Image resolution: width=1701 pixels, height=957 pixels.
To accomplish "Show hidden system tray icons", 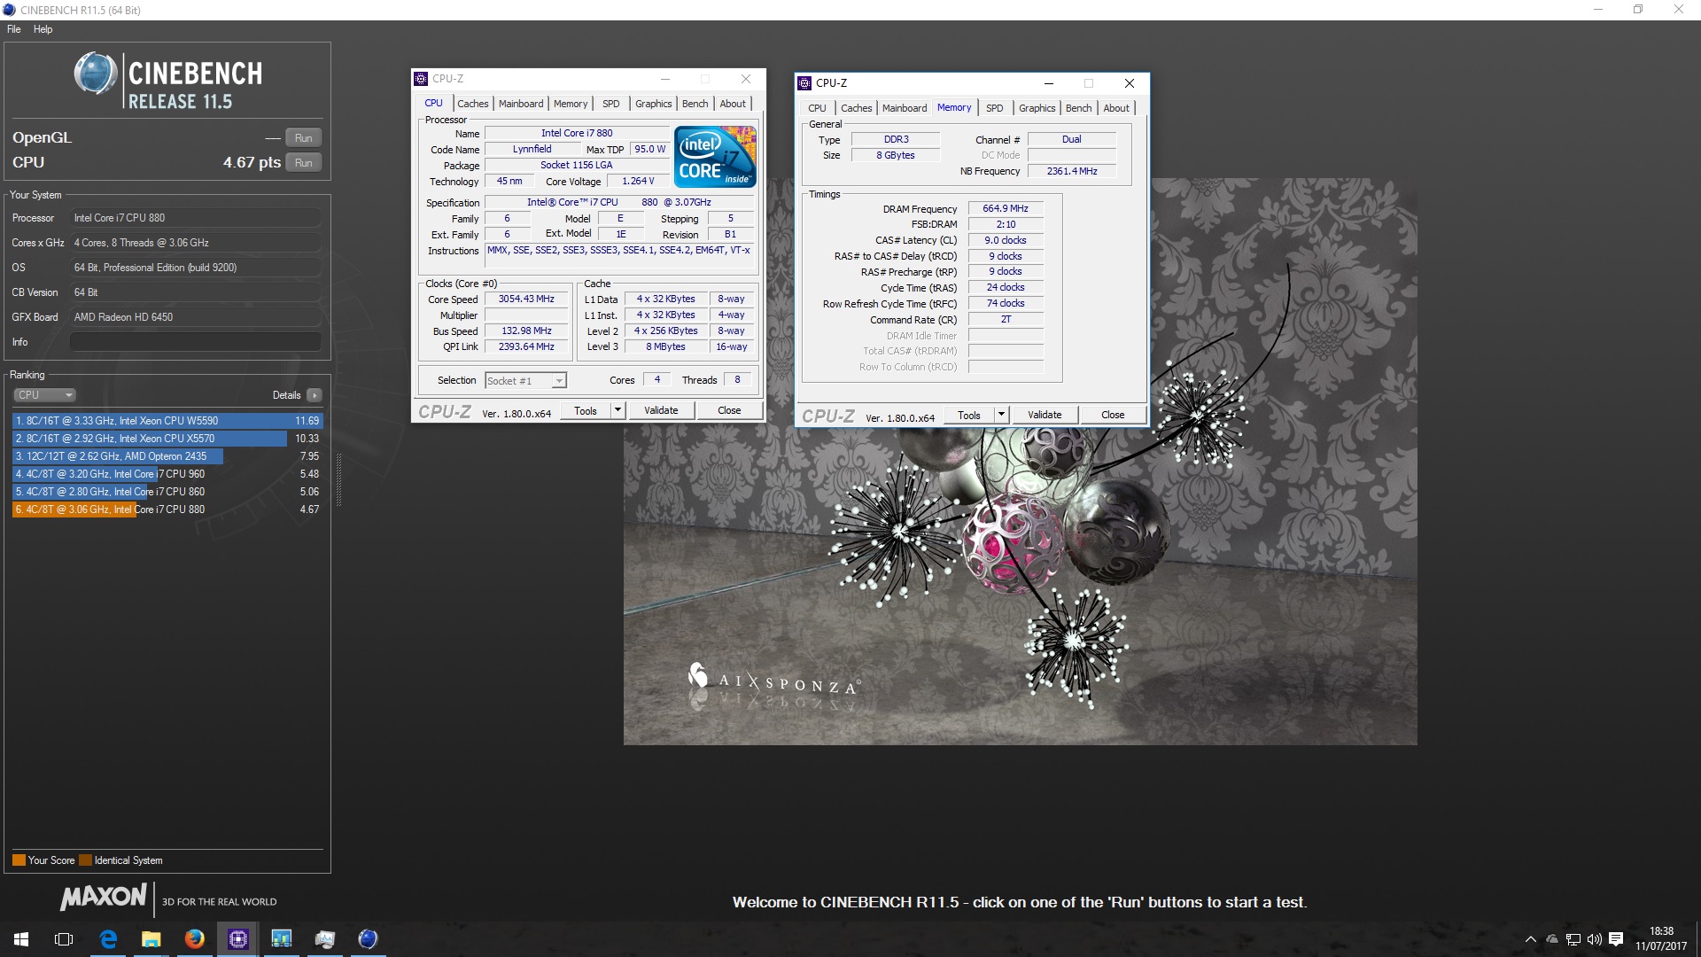I will click(1530, 939).
